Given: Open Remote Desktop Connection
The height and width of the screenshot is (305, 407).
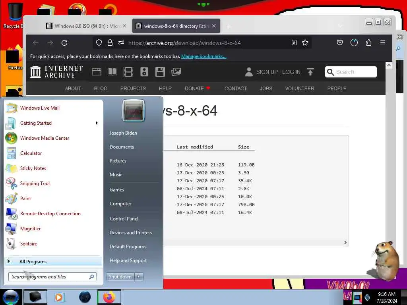Looking at the screenshot, I should pos(53,213).
